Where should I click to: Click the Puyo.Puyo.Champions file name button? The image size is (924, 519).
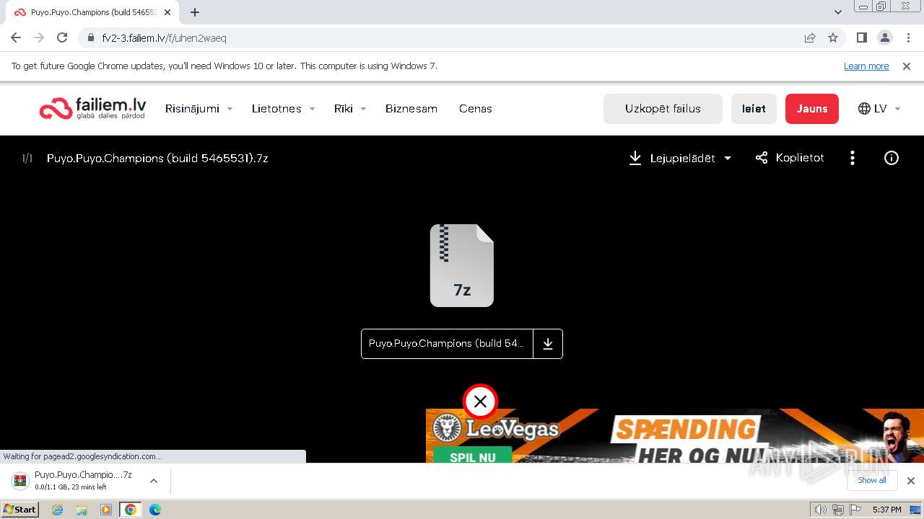447,344
